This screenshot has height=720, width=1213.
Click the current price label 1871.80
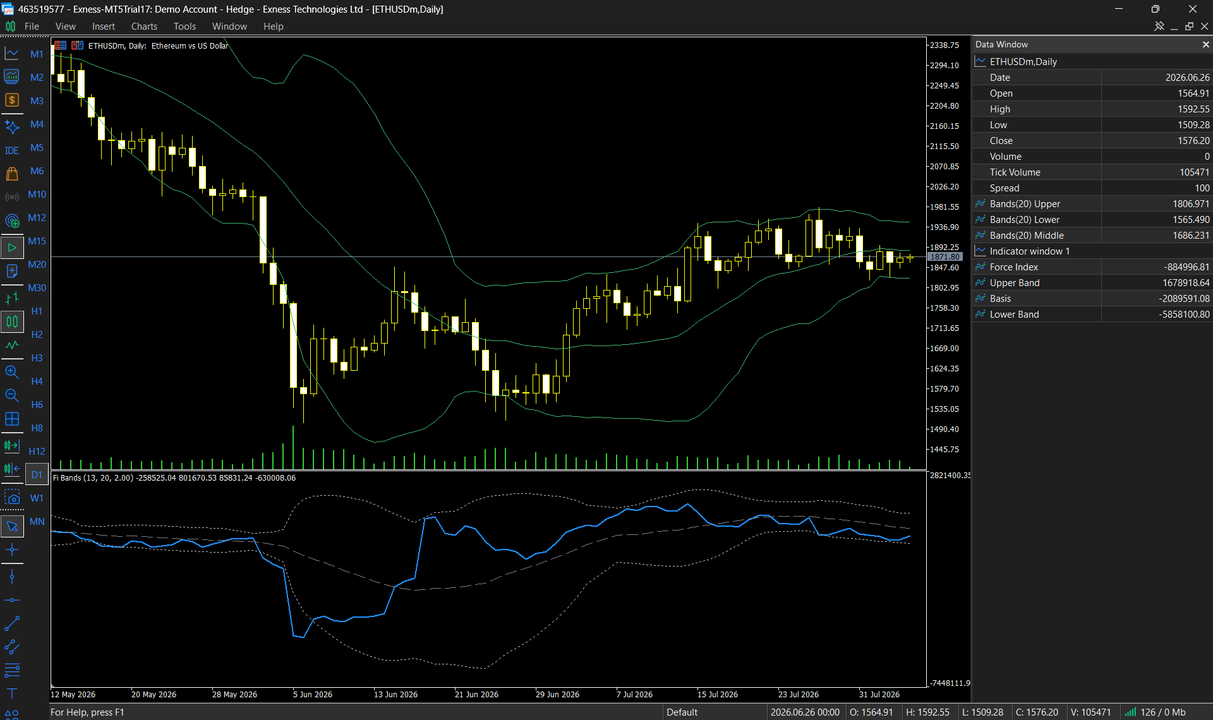point(944,256)
